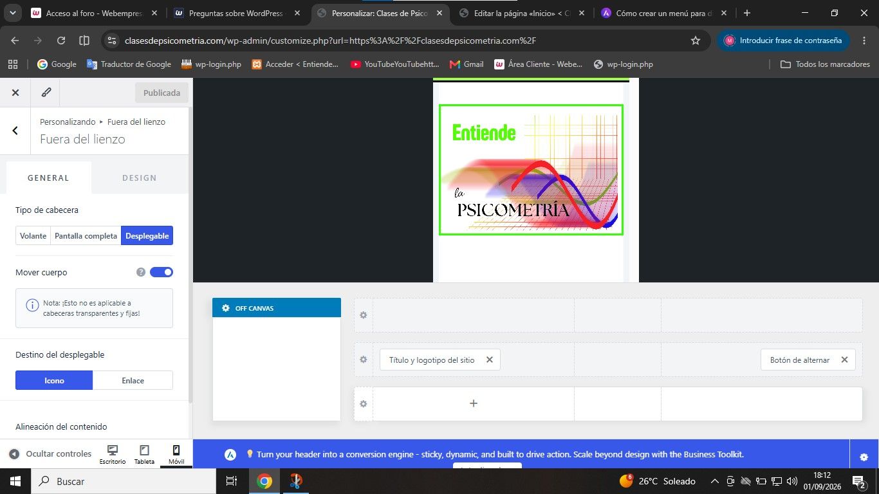Open the pencil edit shortcuts icon

[46, 93]
